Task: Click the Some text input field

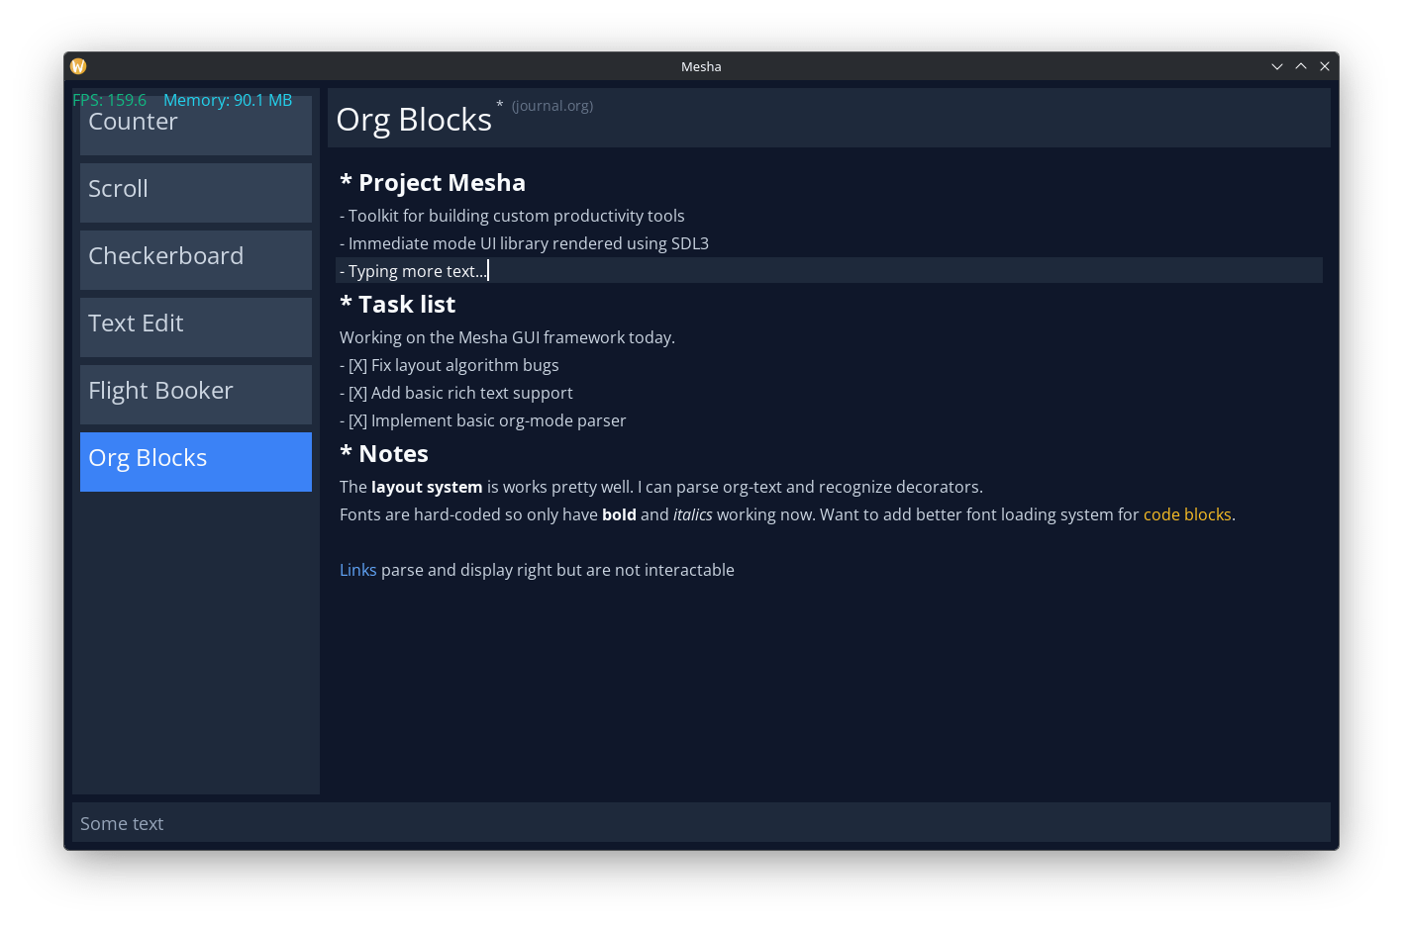Action: click(x=700, y=823)
